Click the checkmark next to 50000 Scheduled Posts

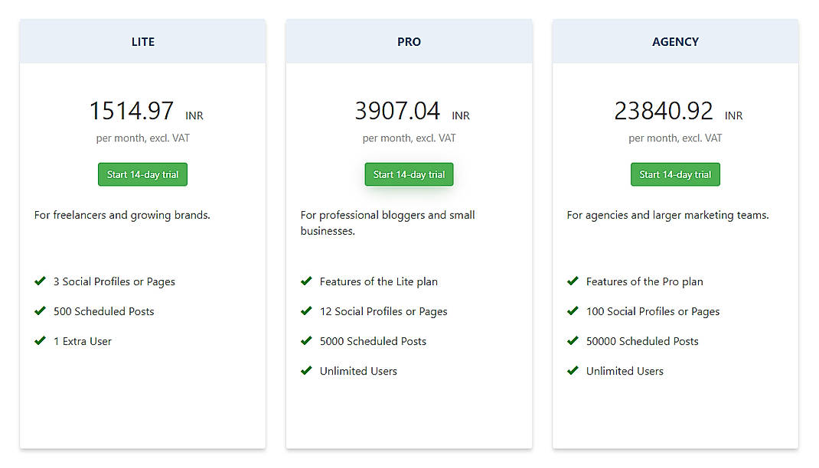573,341
